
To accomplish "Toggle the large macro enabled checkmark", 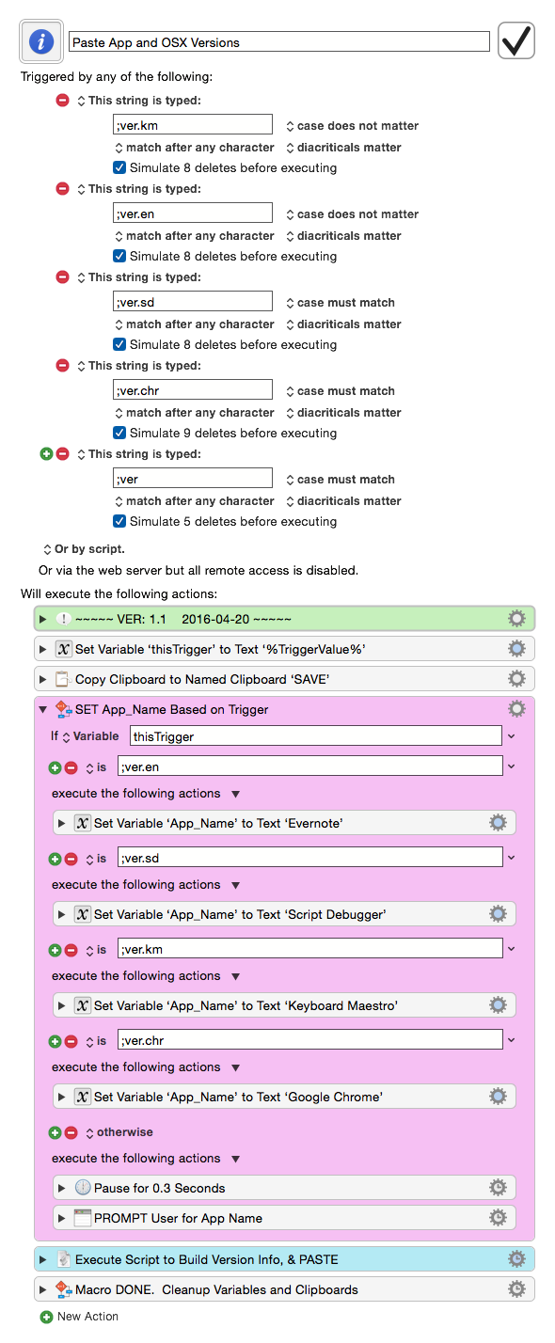I will [x=516, y=40].
